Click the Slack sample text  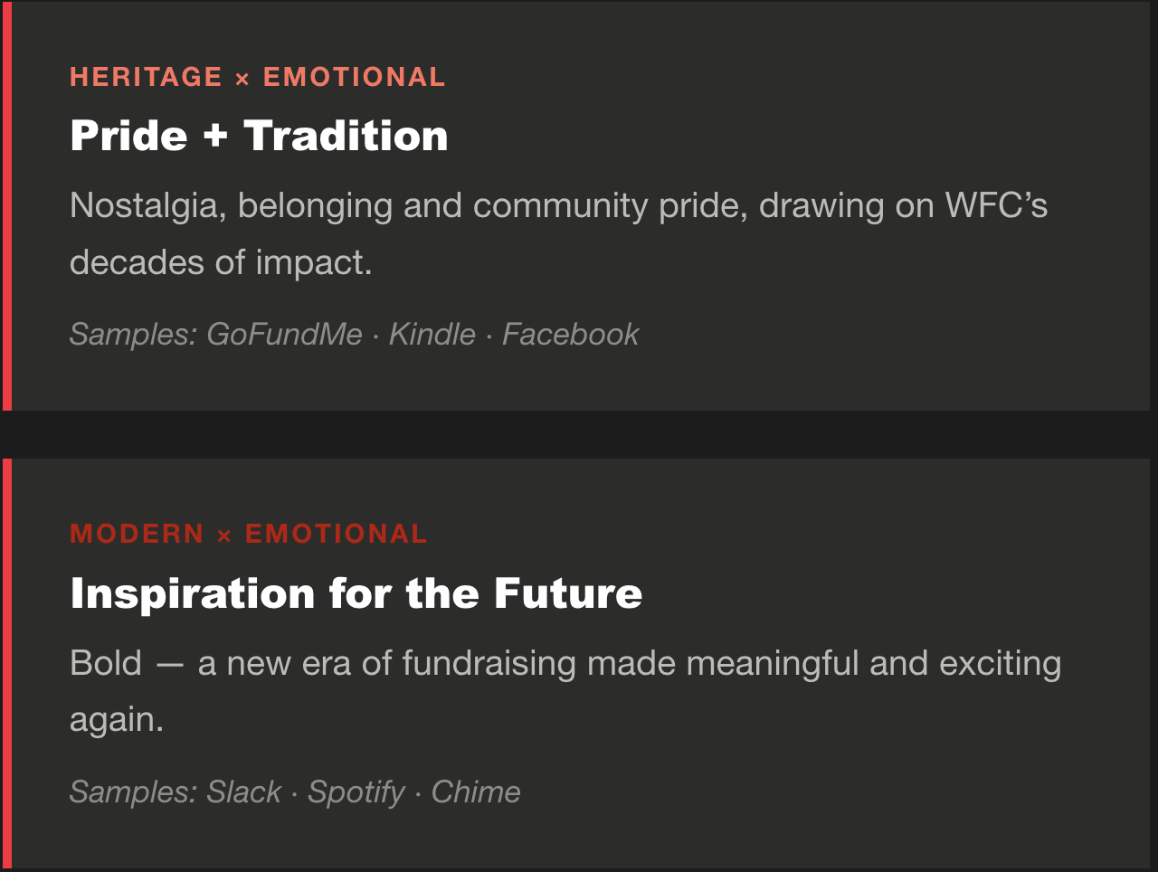click(x=244, y=792)
